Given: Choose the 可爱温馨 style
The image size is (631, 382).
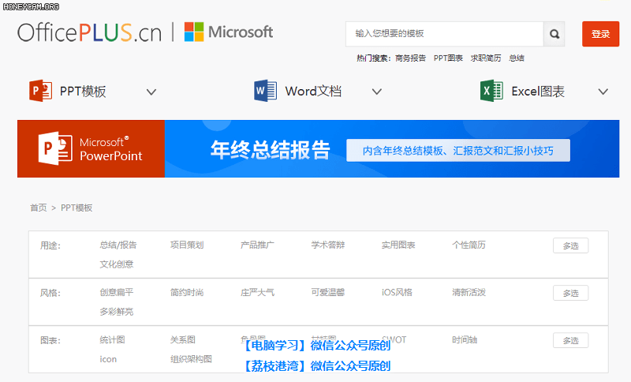Looking at the screenshot, I should (327, 292).
